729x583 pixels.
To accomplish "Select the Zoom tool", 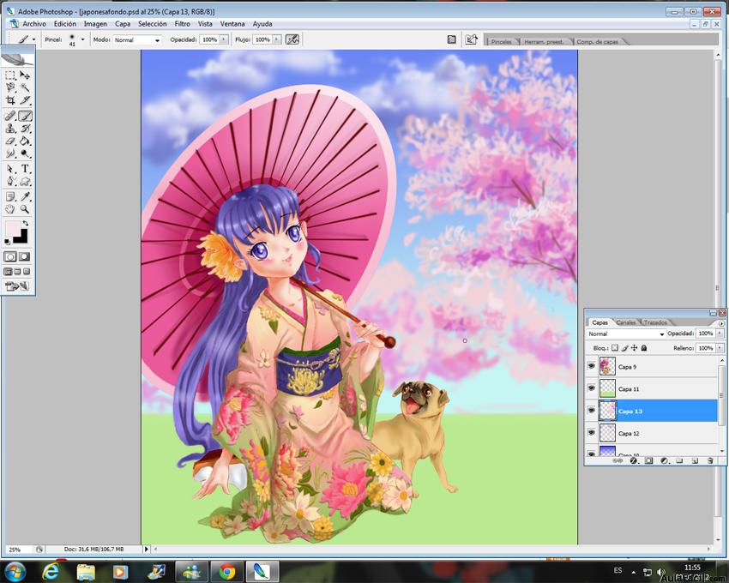I will tap(25, 209).
